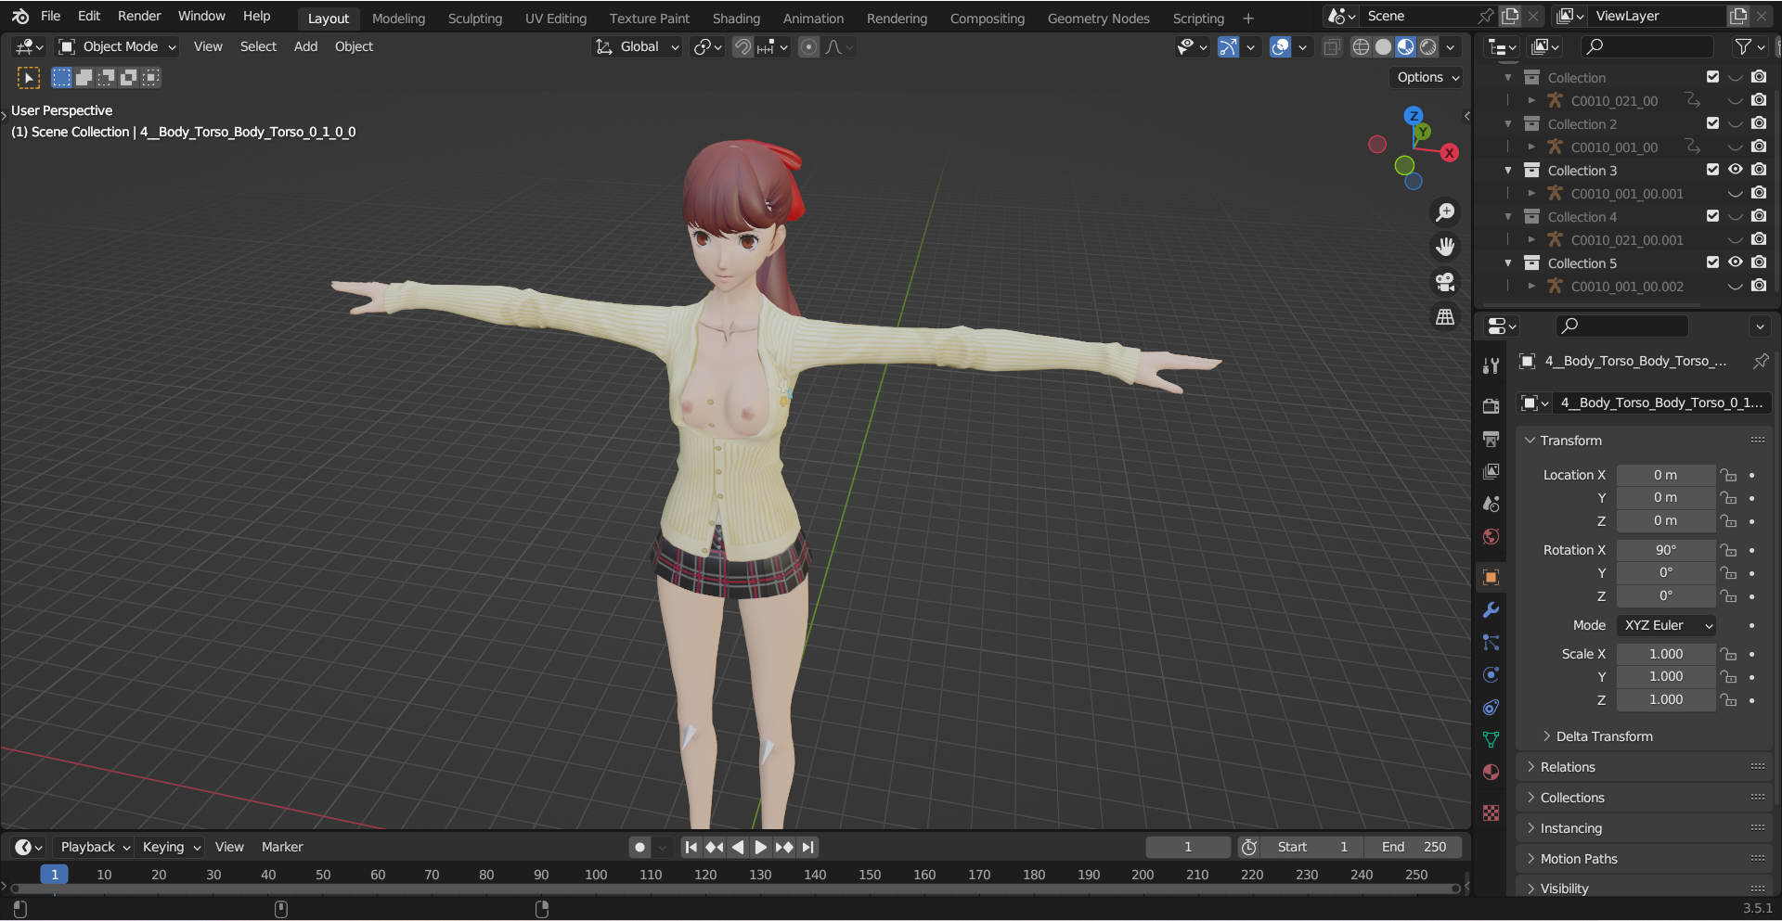The height and width of the screenshot is (921, 1782).
Task: Open the World properties globe icon
Action: click(x=1491, y=536)
